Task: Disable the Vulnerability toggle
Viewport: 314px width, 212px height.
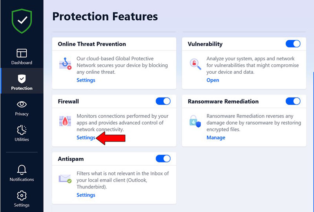Action: [293, 43]
